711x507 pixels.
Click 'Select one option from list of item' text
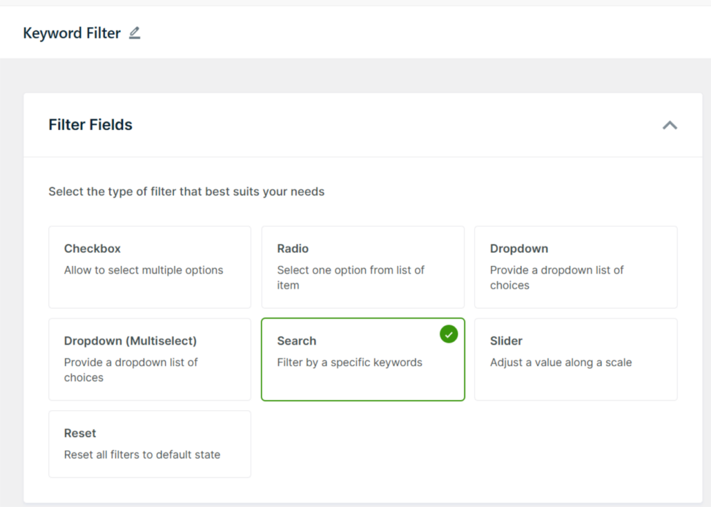pyautogui.click(x=351, y=277)
